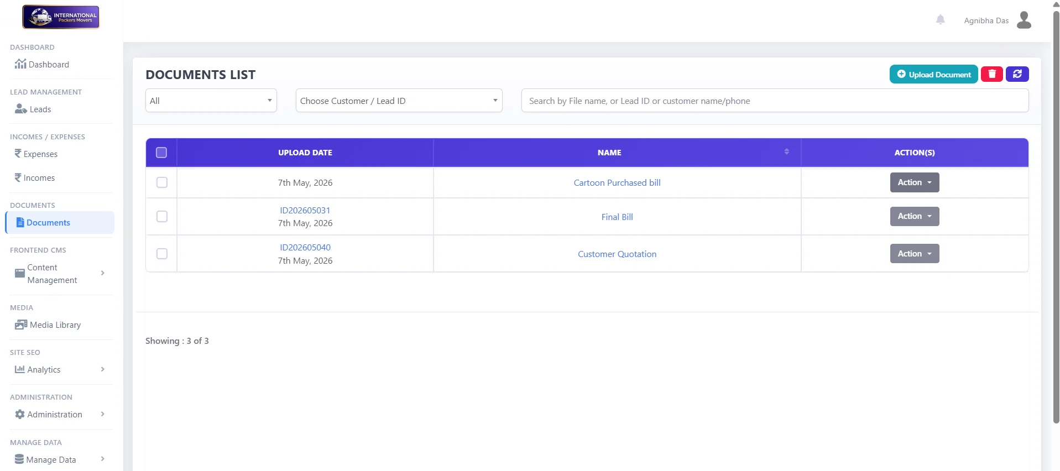The image size is (1060, 471).
Task: Open Incomes menu item
Action: tap(39, 178)
